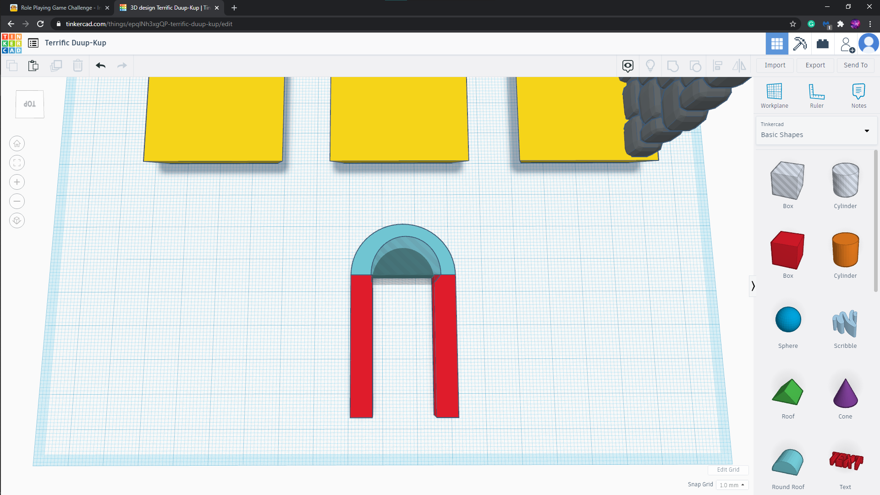Click the Import button
Screen dimensions: 880x495
[x=775, y=65]
